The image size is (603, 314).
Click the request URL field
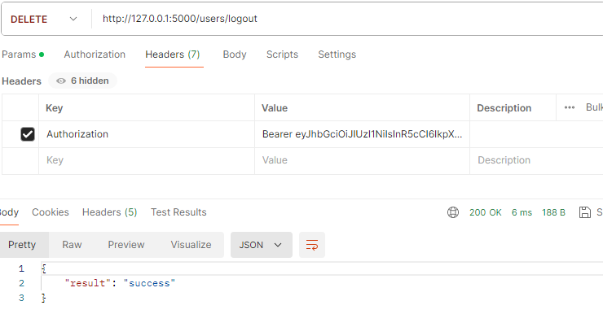346,19
